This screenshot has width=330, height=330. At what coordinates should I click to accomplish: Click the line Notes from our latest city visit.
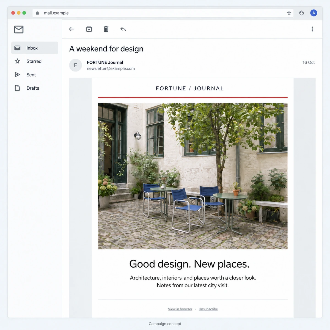[x=193, y=285]
